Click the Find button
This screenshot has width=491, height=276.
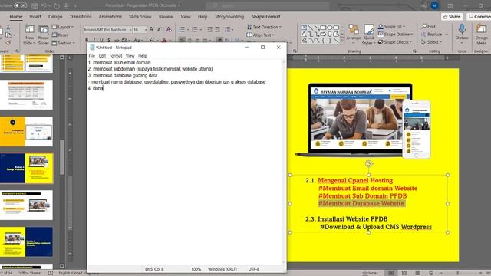pyautogui.click(x=428, y=26)
